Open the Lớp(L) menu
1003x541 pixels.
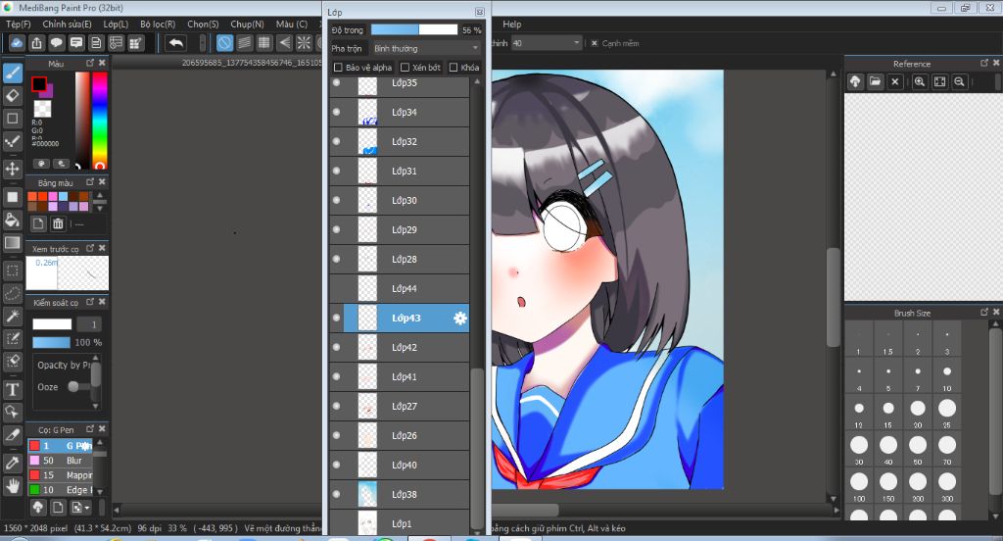pos(116,25)
